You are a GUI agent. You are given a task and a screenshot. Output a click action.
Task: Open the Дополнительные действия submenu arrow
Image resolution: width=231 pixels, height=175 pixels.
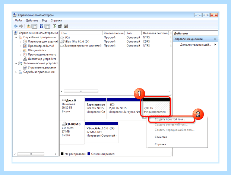(215, 45)
